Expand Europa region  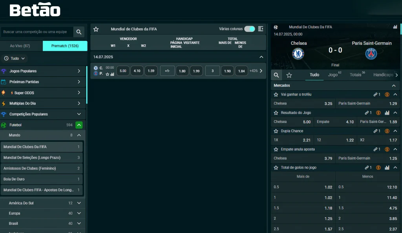click(79, 213)
